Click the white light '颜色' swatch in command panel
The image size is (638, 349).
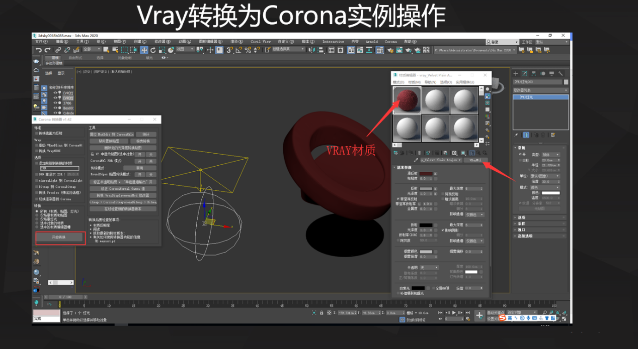click(550, 193)
